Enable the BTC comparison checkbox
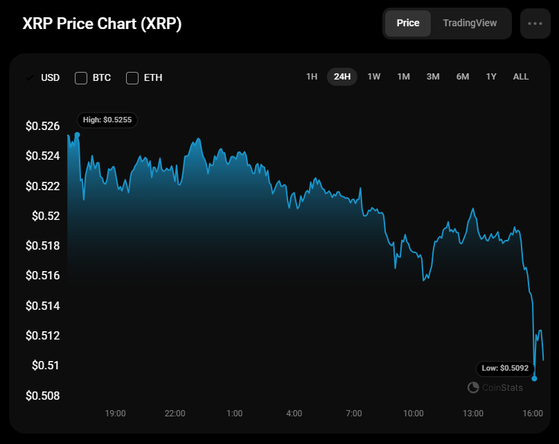Screen dimensions: 559x444 click(81, 77)
